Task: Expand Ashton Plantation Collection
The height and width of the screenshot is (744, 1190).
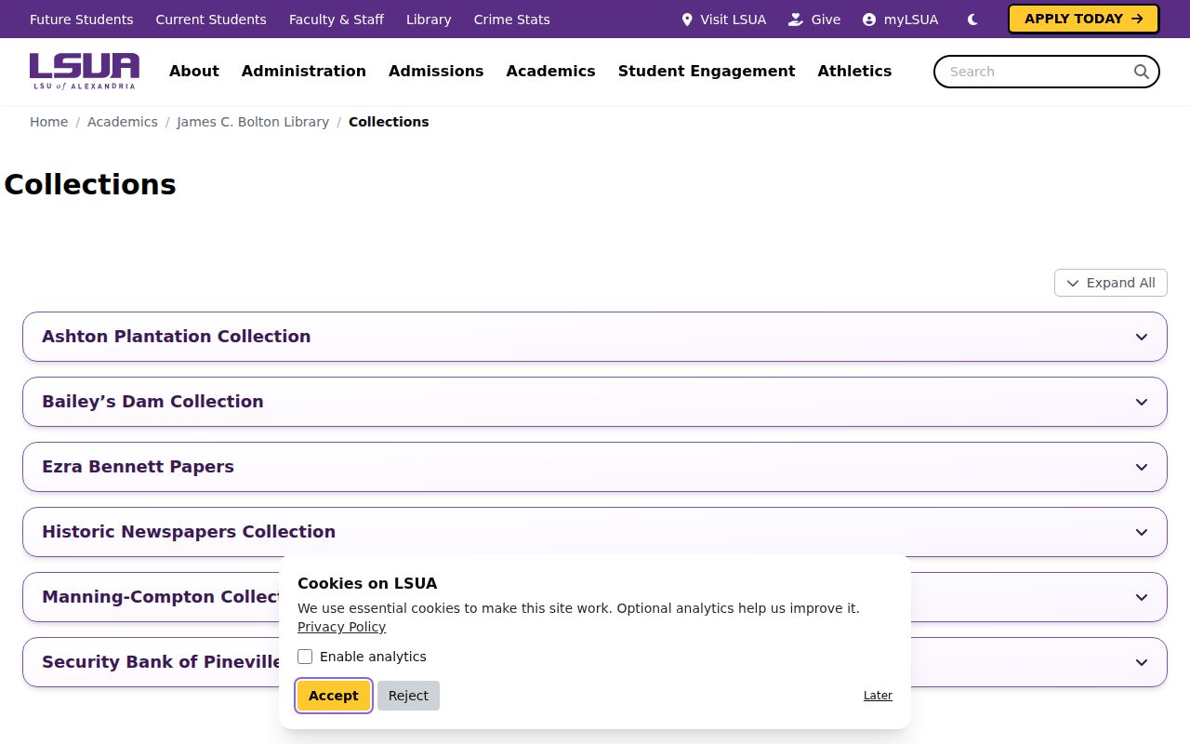Action: [595, 337]
